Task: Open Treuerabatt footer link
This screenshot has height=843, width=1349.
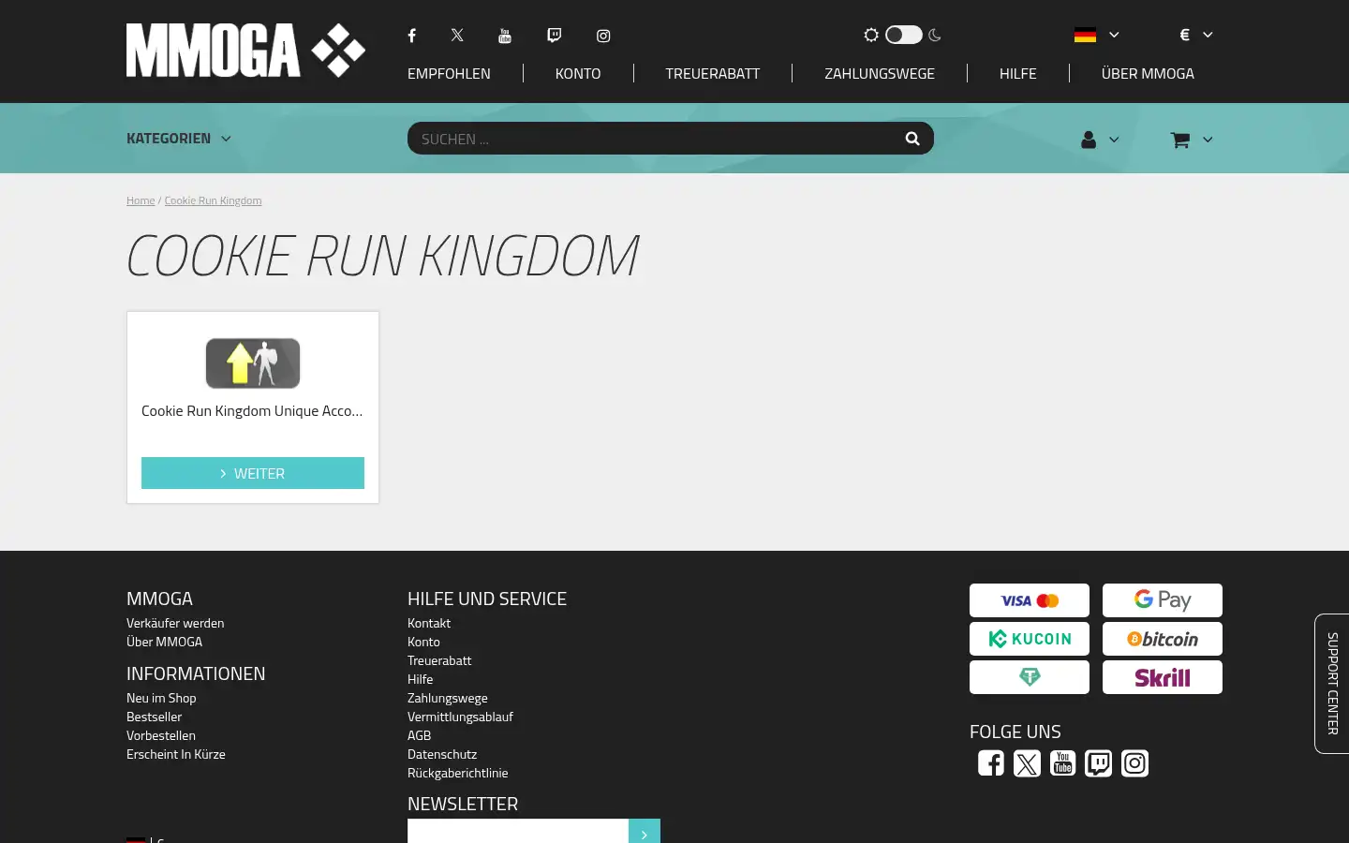Action: click(x=439, y=660)
